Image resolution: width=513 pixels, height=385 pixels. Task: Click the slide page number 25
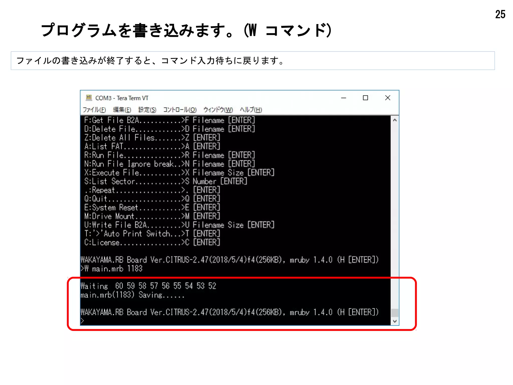click(x=500, y=14)
